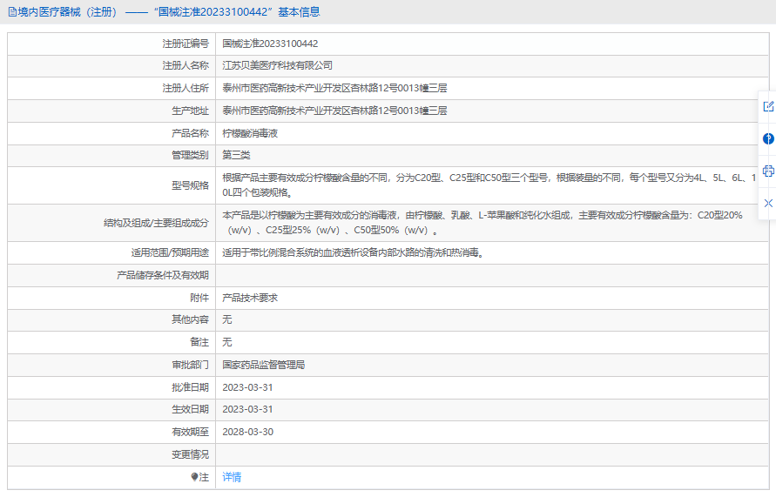Click the management category value 第三类
776x497 pixels.
(x=236, y=155)
